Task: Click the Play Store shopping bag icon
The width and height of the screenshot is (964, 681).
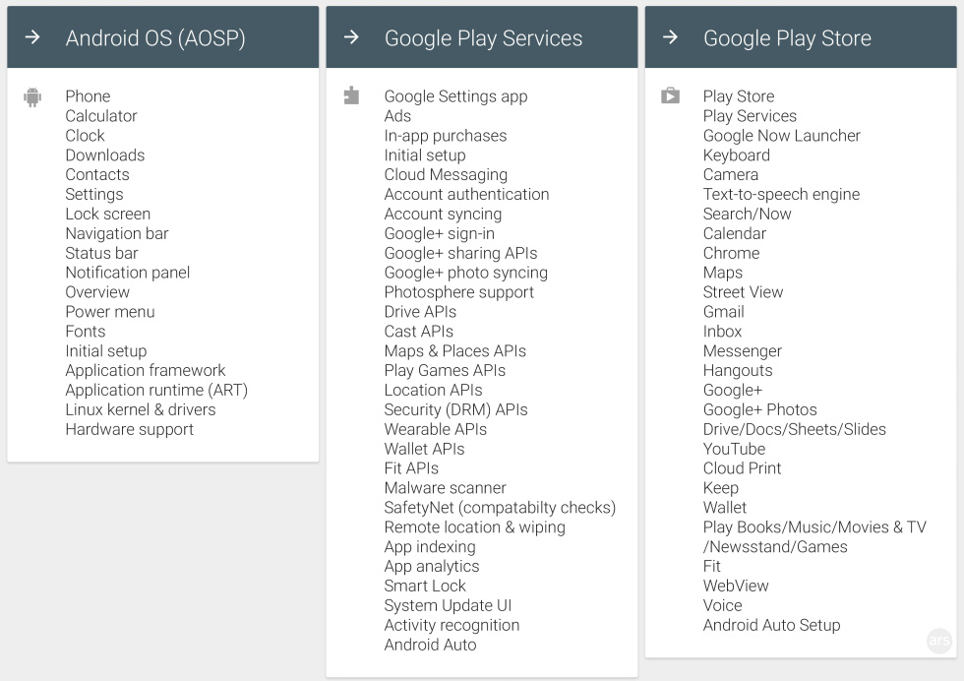Action: tap(670, 95)
